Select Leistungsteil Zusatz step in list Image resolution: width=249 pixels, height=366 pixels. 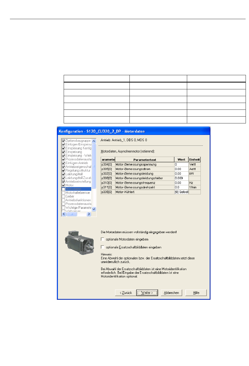(78, 178)
